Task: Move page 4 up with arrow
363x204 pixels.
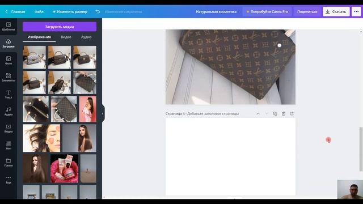Action: click(x=258, y=113)
